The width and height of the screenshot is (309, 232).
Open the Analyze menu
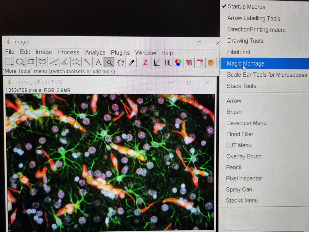pyautogui.click(x=95, y=52)
